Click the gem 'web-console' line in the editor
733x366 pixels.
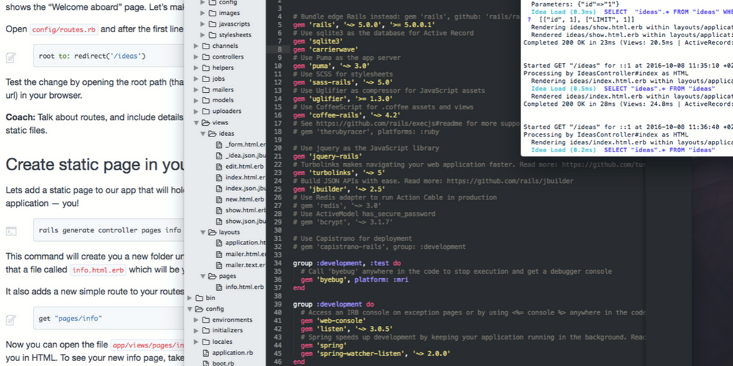333,321
